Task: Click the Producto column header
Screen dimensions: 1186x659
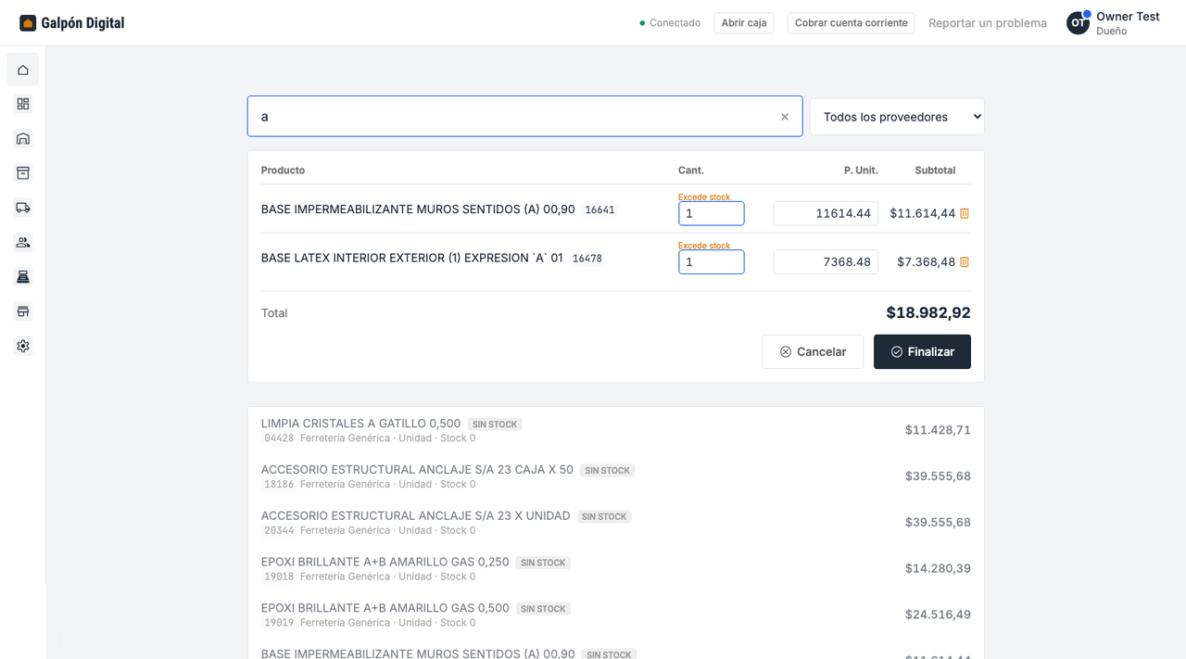Action: 283,171
